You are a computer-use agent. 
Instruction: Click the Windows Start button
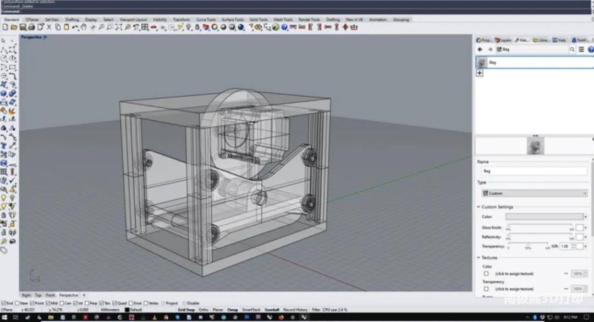coord(4,318)
